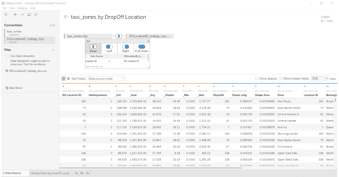Add a filter via Filters Add link
Image resolution: width=339 pixels, height=177 pixels.
coord(330,21)
